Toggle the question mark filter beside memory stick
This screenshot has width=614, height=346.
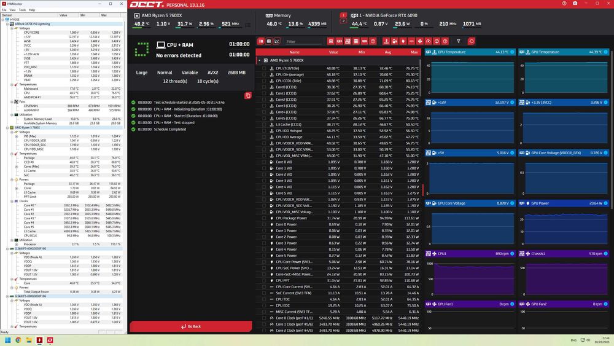click(373, 41)
